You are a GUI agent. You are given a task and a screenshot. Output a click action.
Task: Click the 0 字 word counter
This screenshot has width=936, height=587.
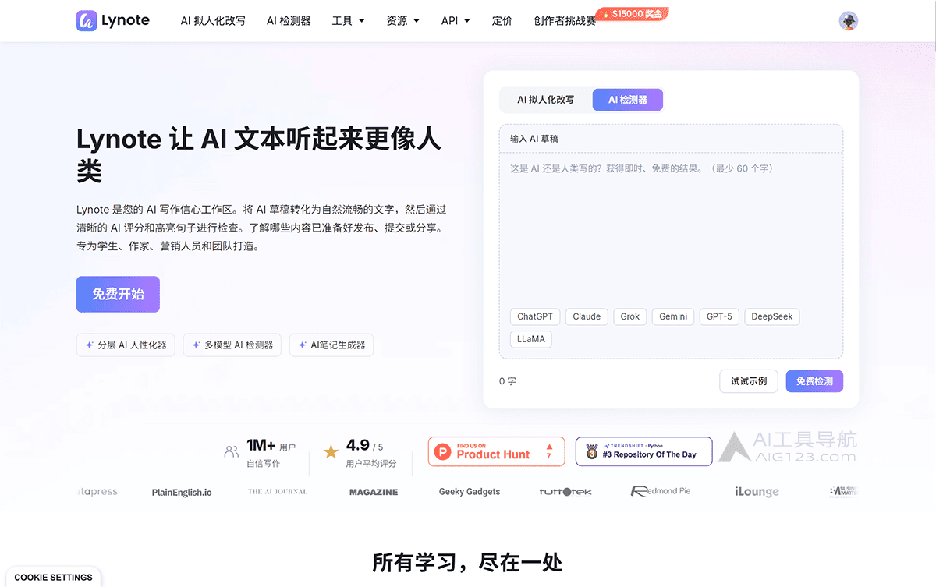(x=508, y=381)
